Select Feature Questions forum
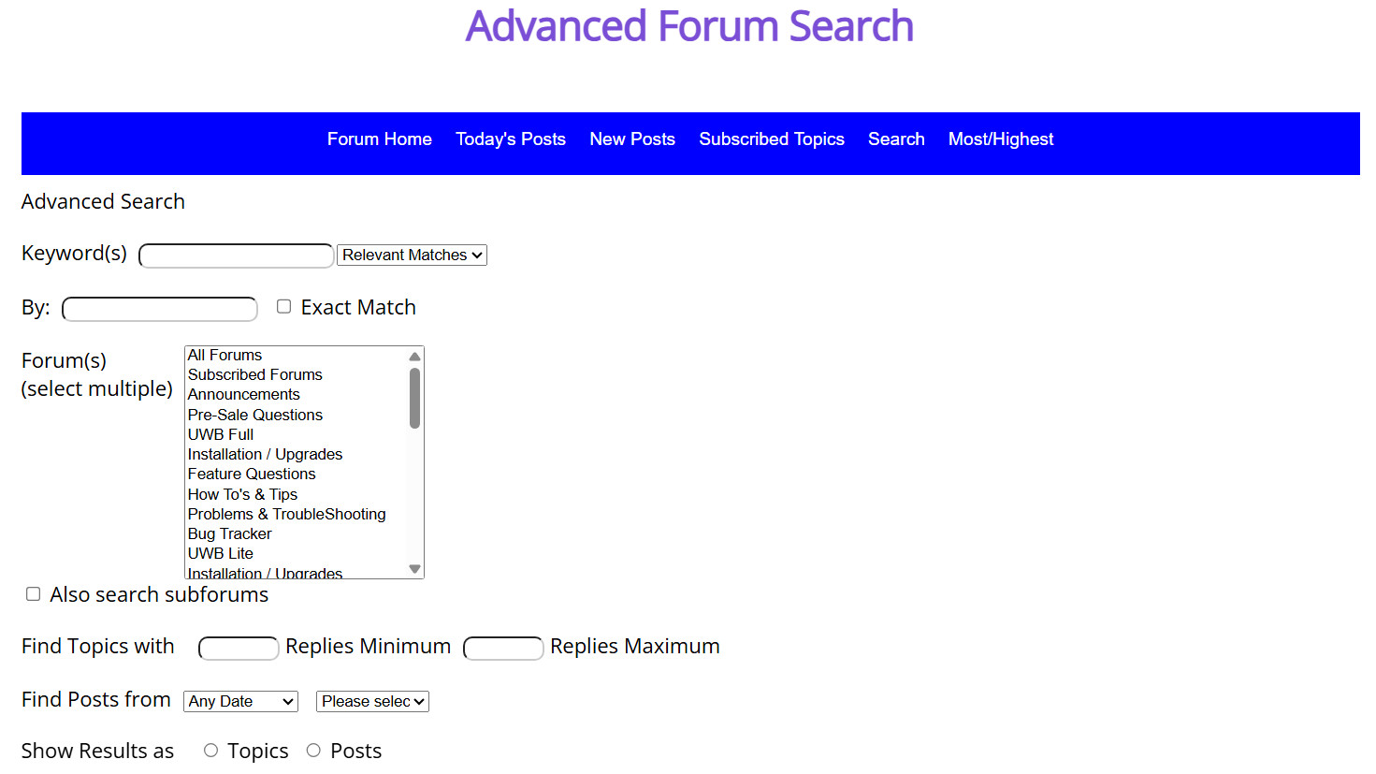 coord(296,475)
